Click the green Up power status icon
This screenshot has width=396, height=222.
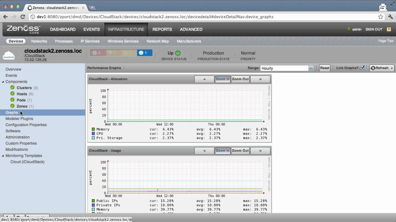pyautogui.click(x=178, y=53)
